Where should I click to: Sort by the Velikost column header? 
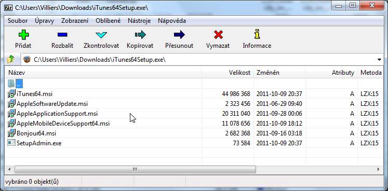pos(228,73)
